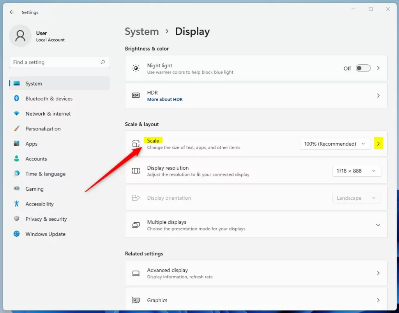This screenshot has height=313, width=399.
Task: Click System in the breadcrumb
Action: click(142, 32)
